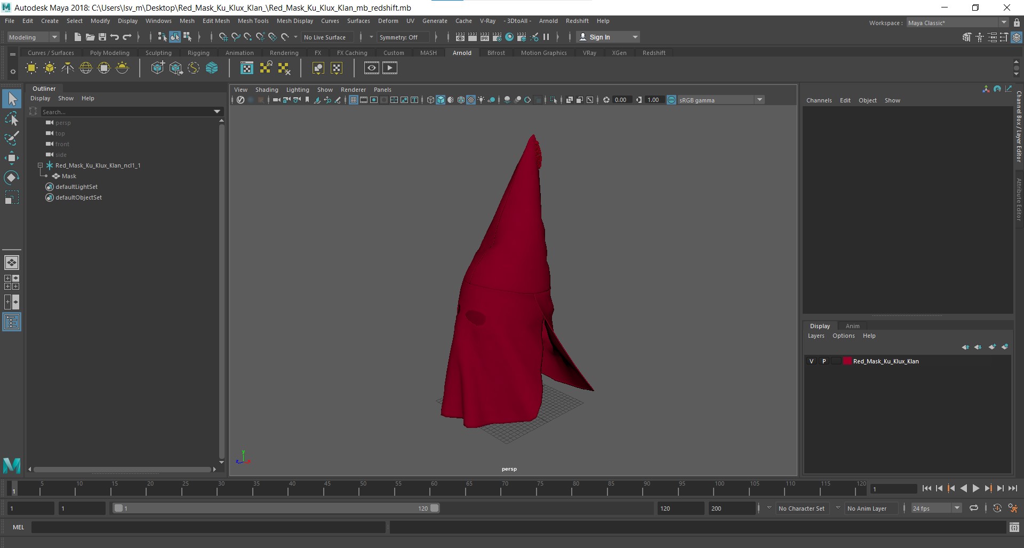This screenshot has width=1024, height=548.
Task: Open the Mesh Tools menu
Action: (253, 21)
